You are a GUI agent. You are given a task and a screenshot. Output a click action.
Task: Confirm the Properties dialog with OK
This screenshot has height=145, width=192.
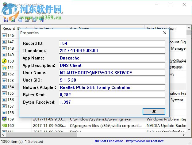coord(154,112)
